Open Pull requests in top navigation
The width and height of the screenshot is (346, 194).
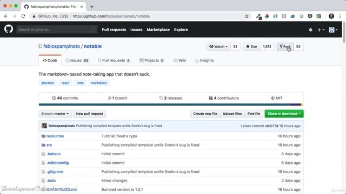click(114, 30)
